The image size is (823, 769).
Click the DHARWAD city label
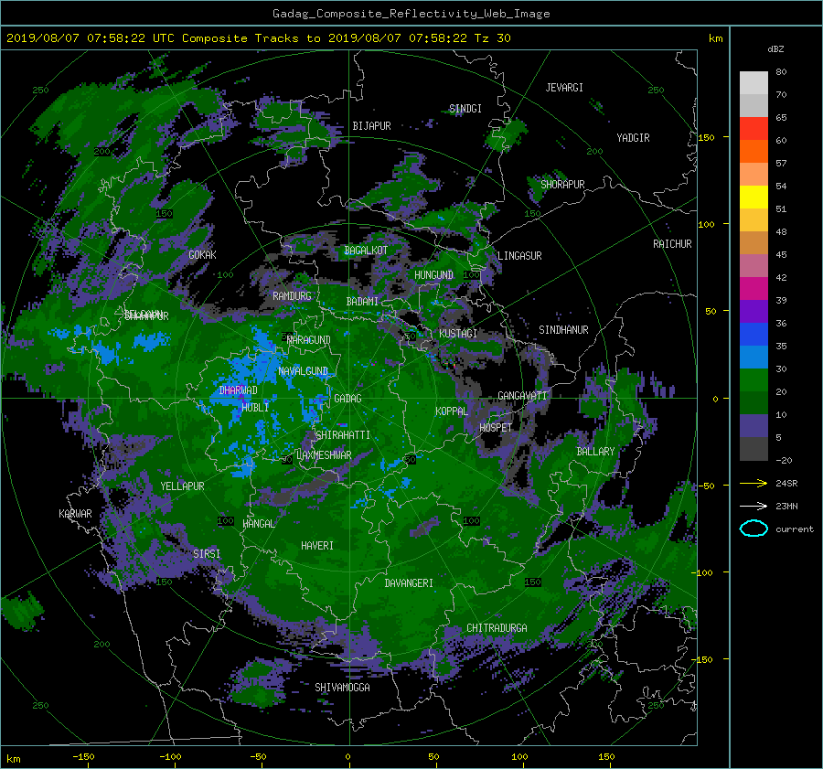239,390
